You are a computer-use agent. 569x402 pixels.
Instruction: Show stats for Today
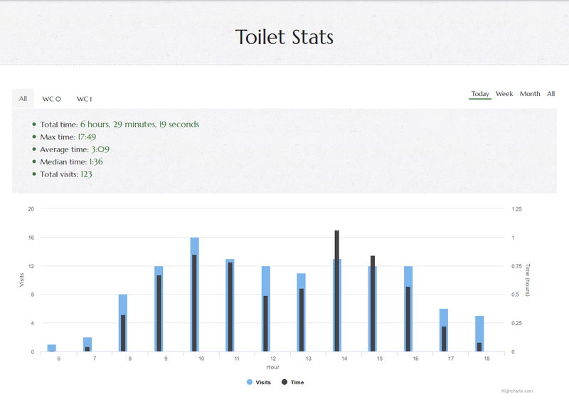pyautogui.click(x=480, y=94)
